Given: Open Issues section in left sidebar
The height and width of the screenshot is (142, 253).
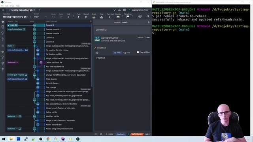Looking at the screenshot, I should 3,46.
